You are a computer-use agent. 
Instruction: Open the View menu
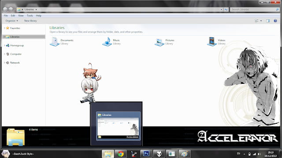tap(21, 16)
